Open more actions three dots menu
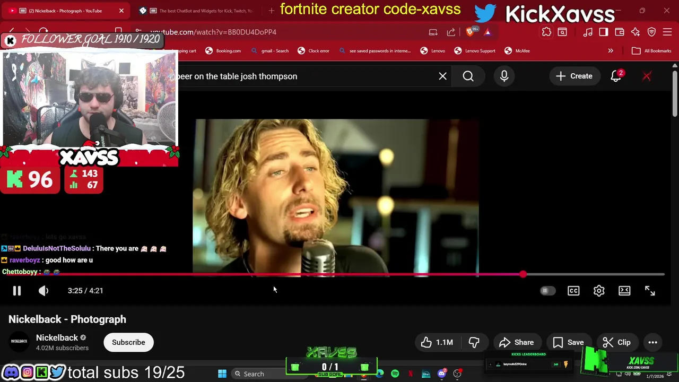The height and width of the screenshot is (382, 679). (652, 342)
